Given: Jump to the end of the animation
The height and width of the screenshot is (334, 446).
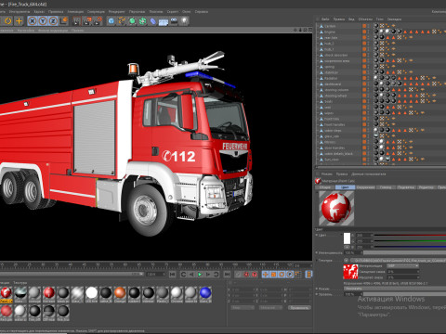Looking at the screenshot, I should pos(227,275).
